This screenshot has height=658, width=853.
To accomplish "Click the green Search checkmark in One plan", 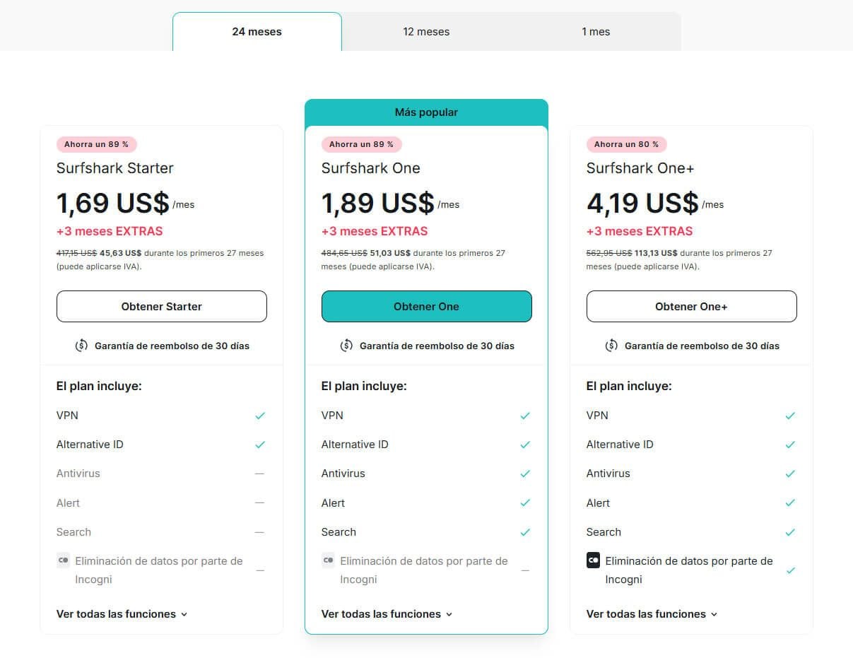I will point(525,531).
